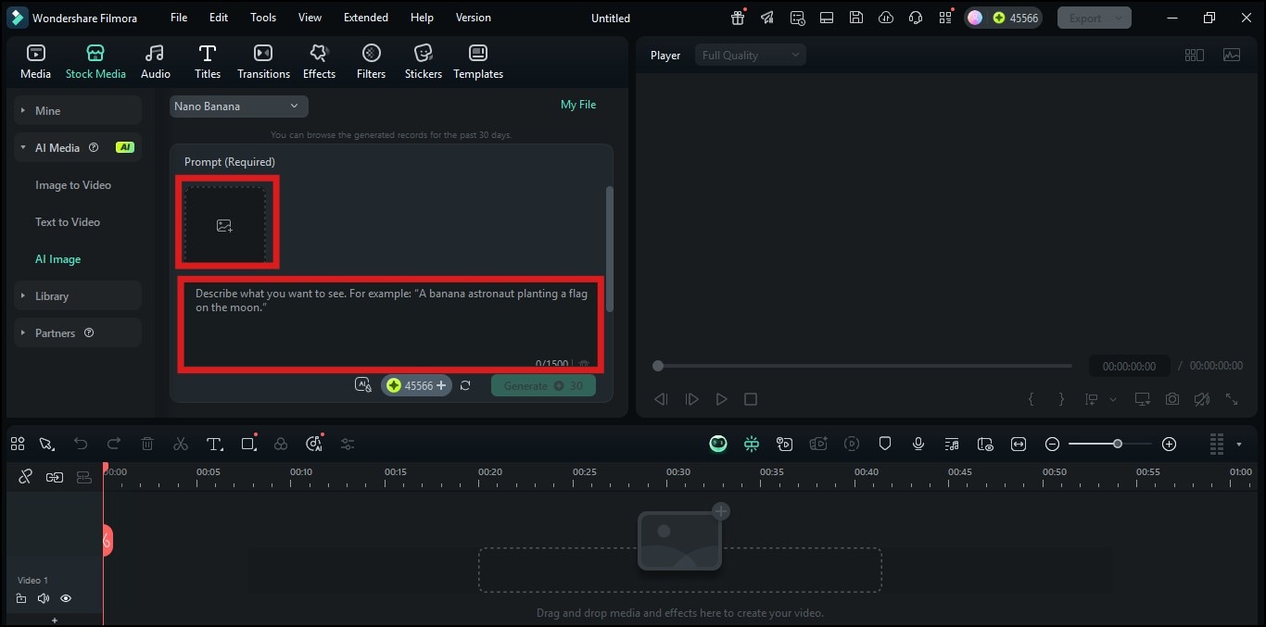
Task: Click the prompt description text field
Action: tap(390, 324)
